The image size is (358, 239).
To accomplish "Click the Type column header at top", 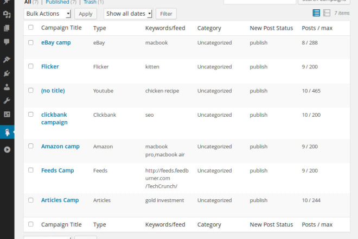I will click(100, 28).
